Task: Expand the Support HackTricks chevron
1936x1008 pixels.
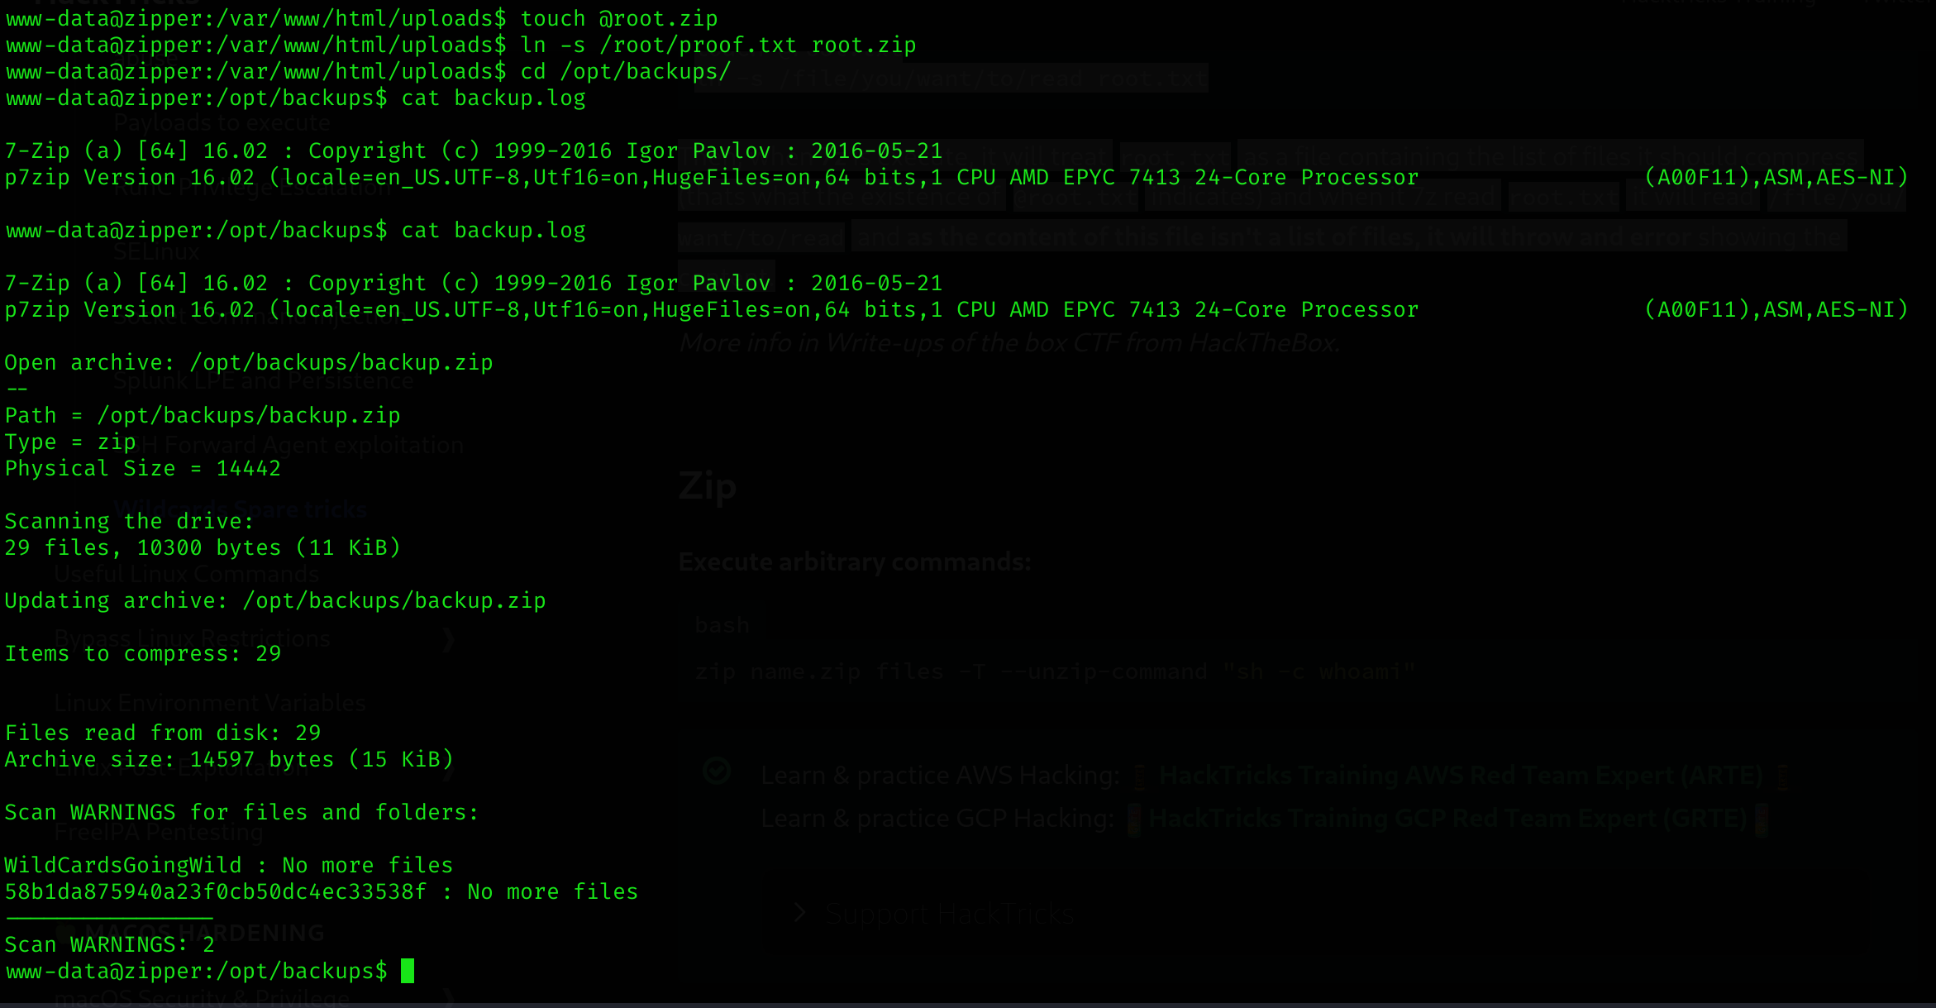Action: [x=799, y=913]
